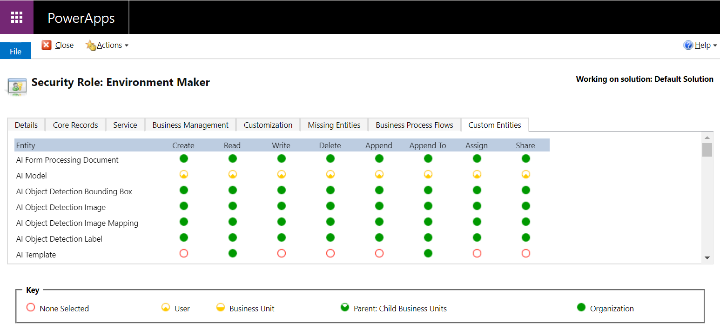Switch to the Core Records tab
This screenshot has height=329, width=720.
75,125
